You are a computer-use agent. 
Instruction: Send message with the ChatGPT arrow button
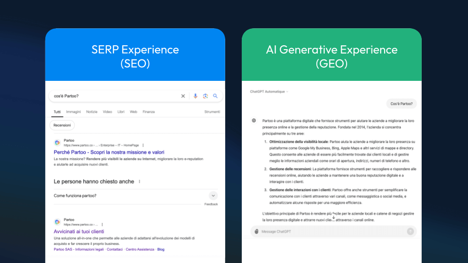point(410,231)
